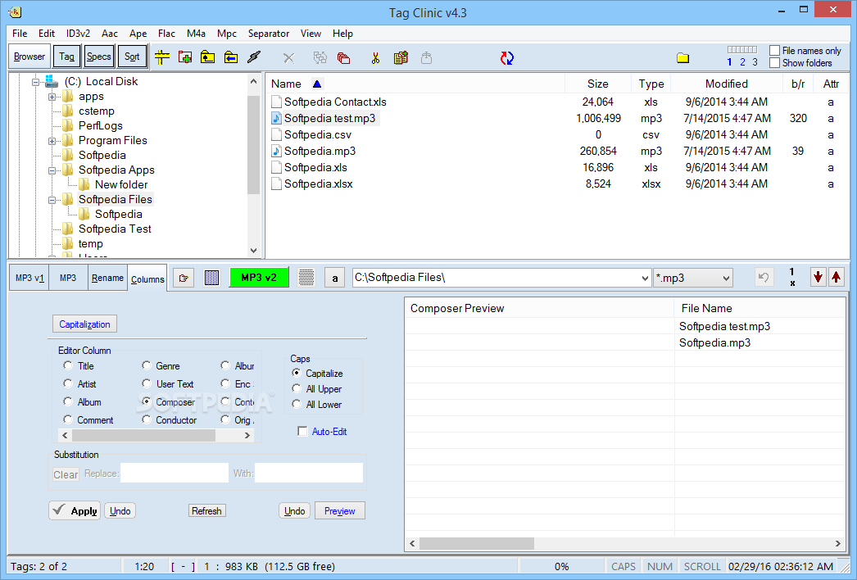This screenshot has height=580, width=857.
Task: Click the folder icon with blue back arrow
Action: pyautogui.click(x=231, y=57)
